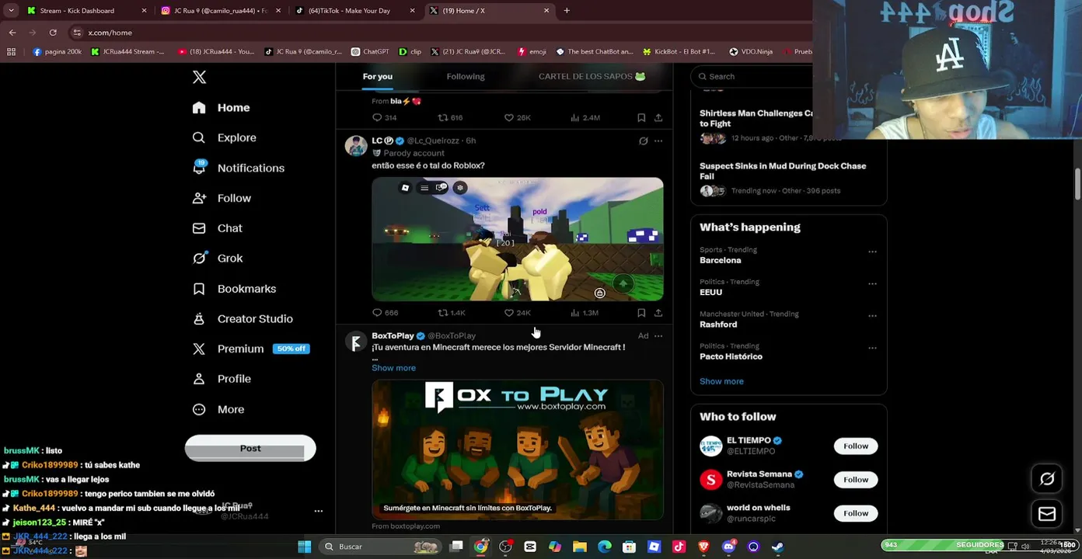The width and height of the screenshot is (1082, 559).
Task: Open the BoxToPlay Minecraft ad image
Action: pos(518,450)
